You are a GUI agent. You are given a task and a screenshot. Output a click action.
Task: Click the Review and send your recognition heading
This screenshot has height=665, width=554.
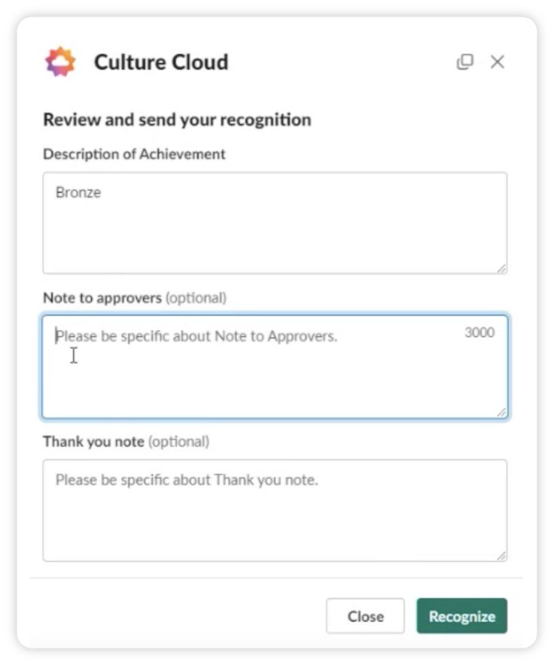tap(177, 120)
